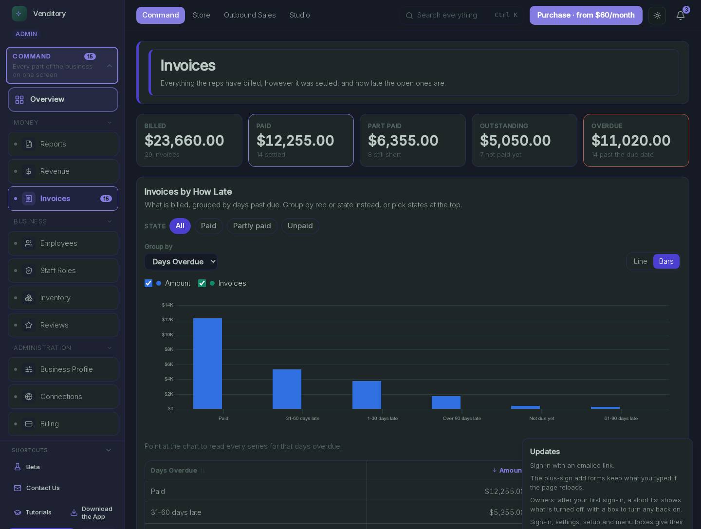Screen dimensions: 701x529
Task: Click the '31-60 days late' table row label
Action: (176, 512)
